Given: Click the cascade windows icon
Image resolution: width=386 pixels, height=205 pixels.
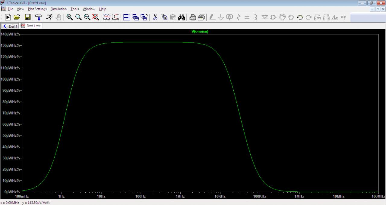Looking at the screenshot, I should click(x=135, y=17).
